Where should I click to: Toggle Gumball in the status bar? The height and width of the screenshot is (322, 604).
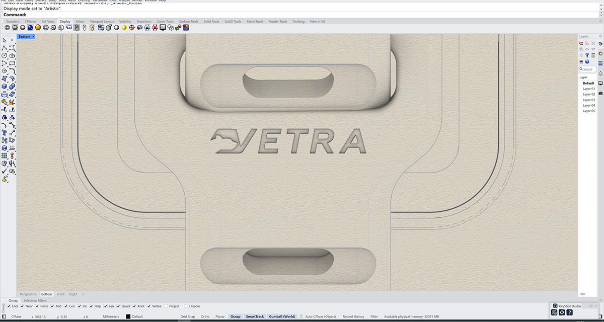pyautogui.click(x=282, y=316)
